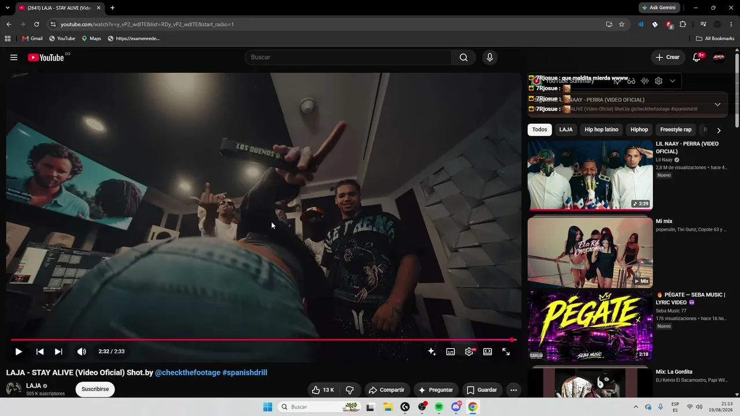Dislike the STAY ALIVE video

click(350, 390)
